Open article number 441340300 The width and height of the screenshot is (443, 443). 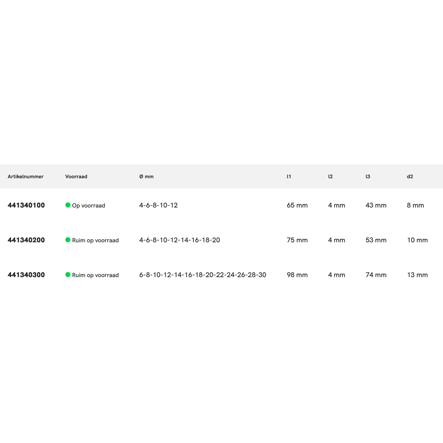pos(26,275)
